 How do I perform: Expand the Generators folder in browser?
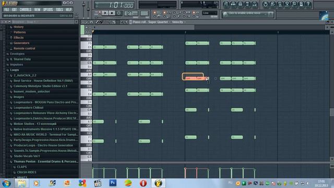tap(21, 43)
